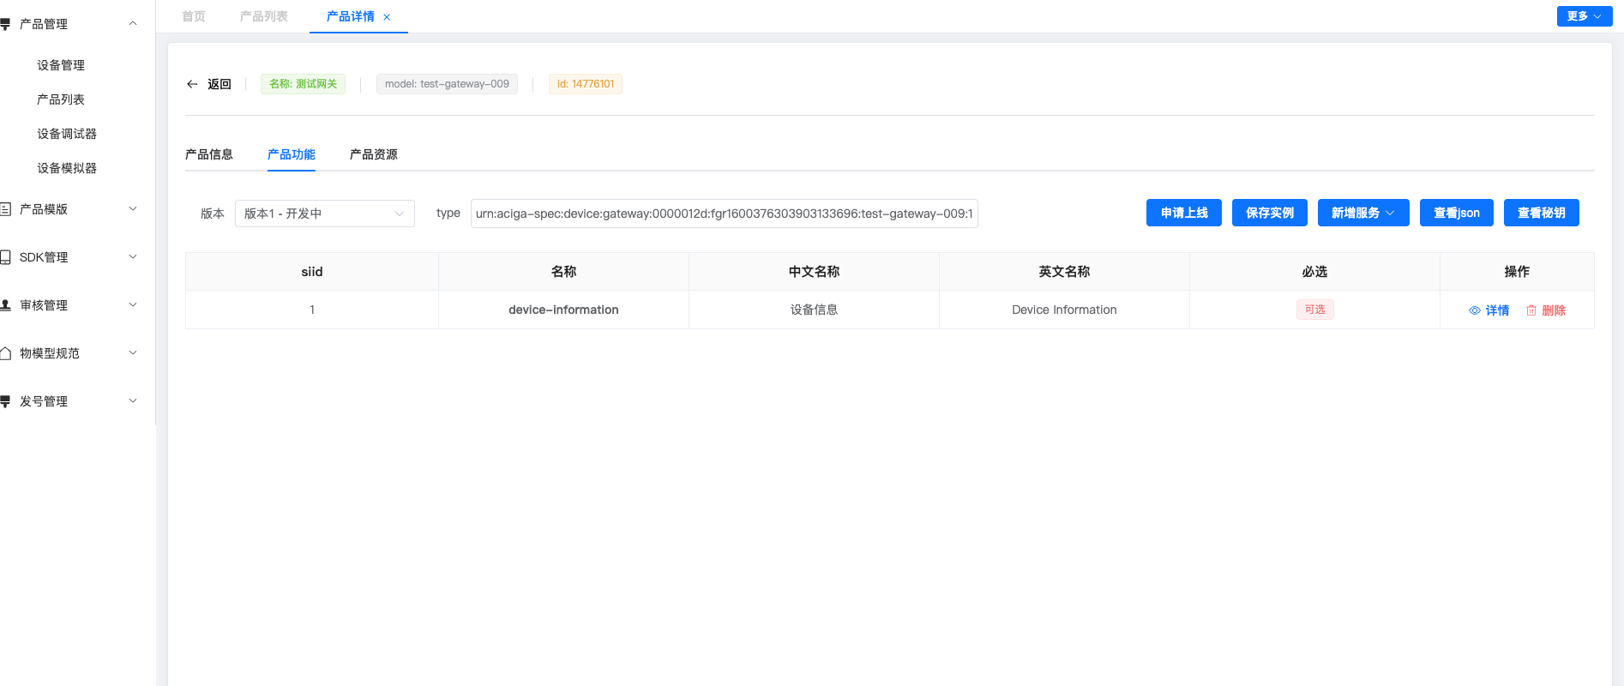
Task: Click the SDK管理 sidebar icon
Action: pyautogui.click(x=6, y=257)
